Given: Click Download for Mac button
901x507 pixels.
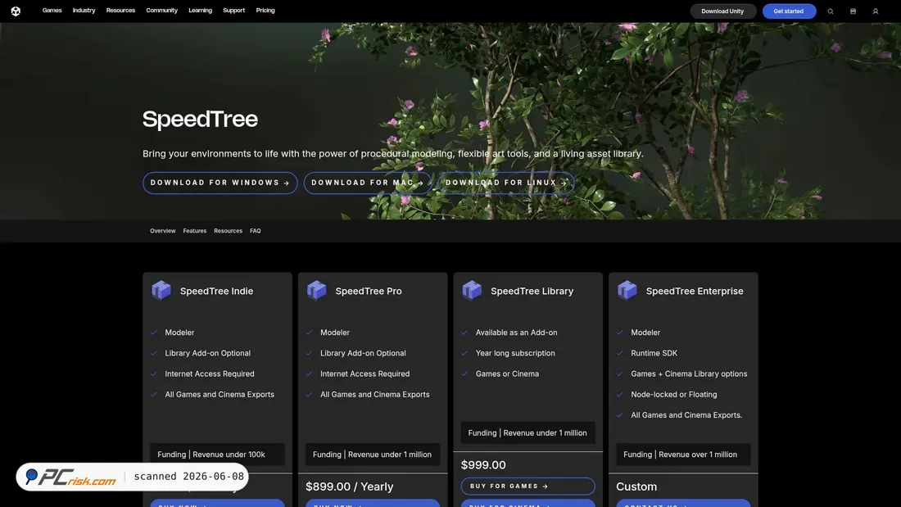Looking at the screenshot, I should coord(368,183).
